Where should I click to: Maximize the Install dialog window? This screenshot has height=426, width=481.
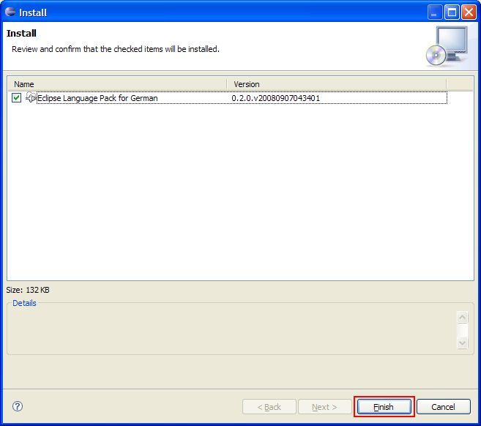452,12
